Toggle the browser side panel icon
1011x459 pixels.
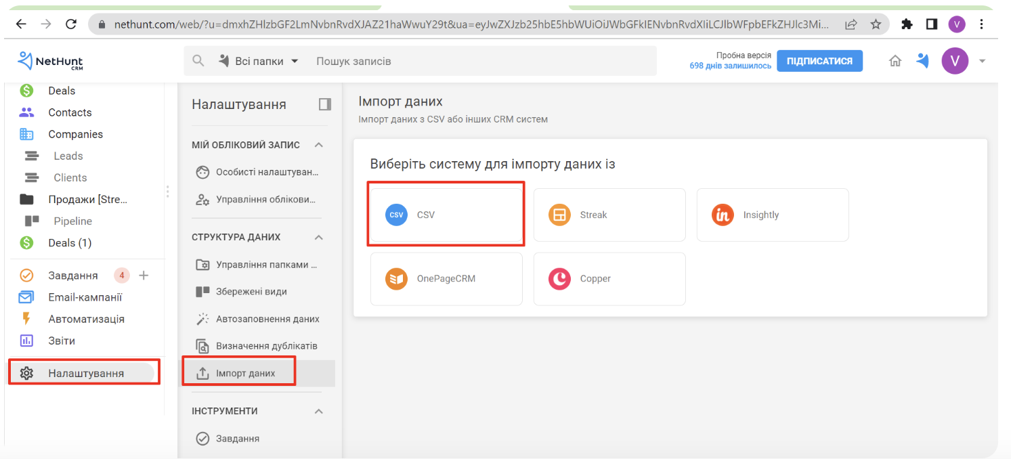coord(932,24)
